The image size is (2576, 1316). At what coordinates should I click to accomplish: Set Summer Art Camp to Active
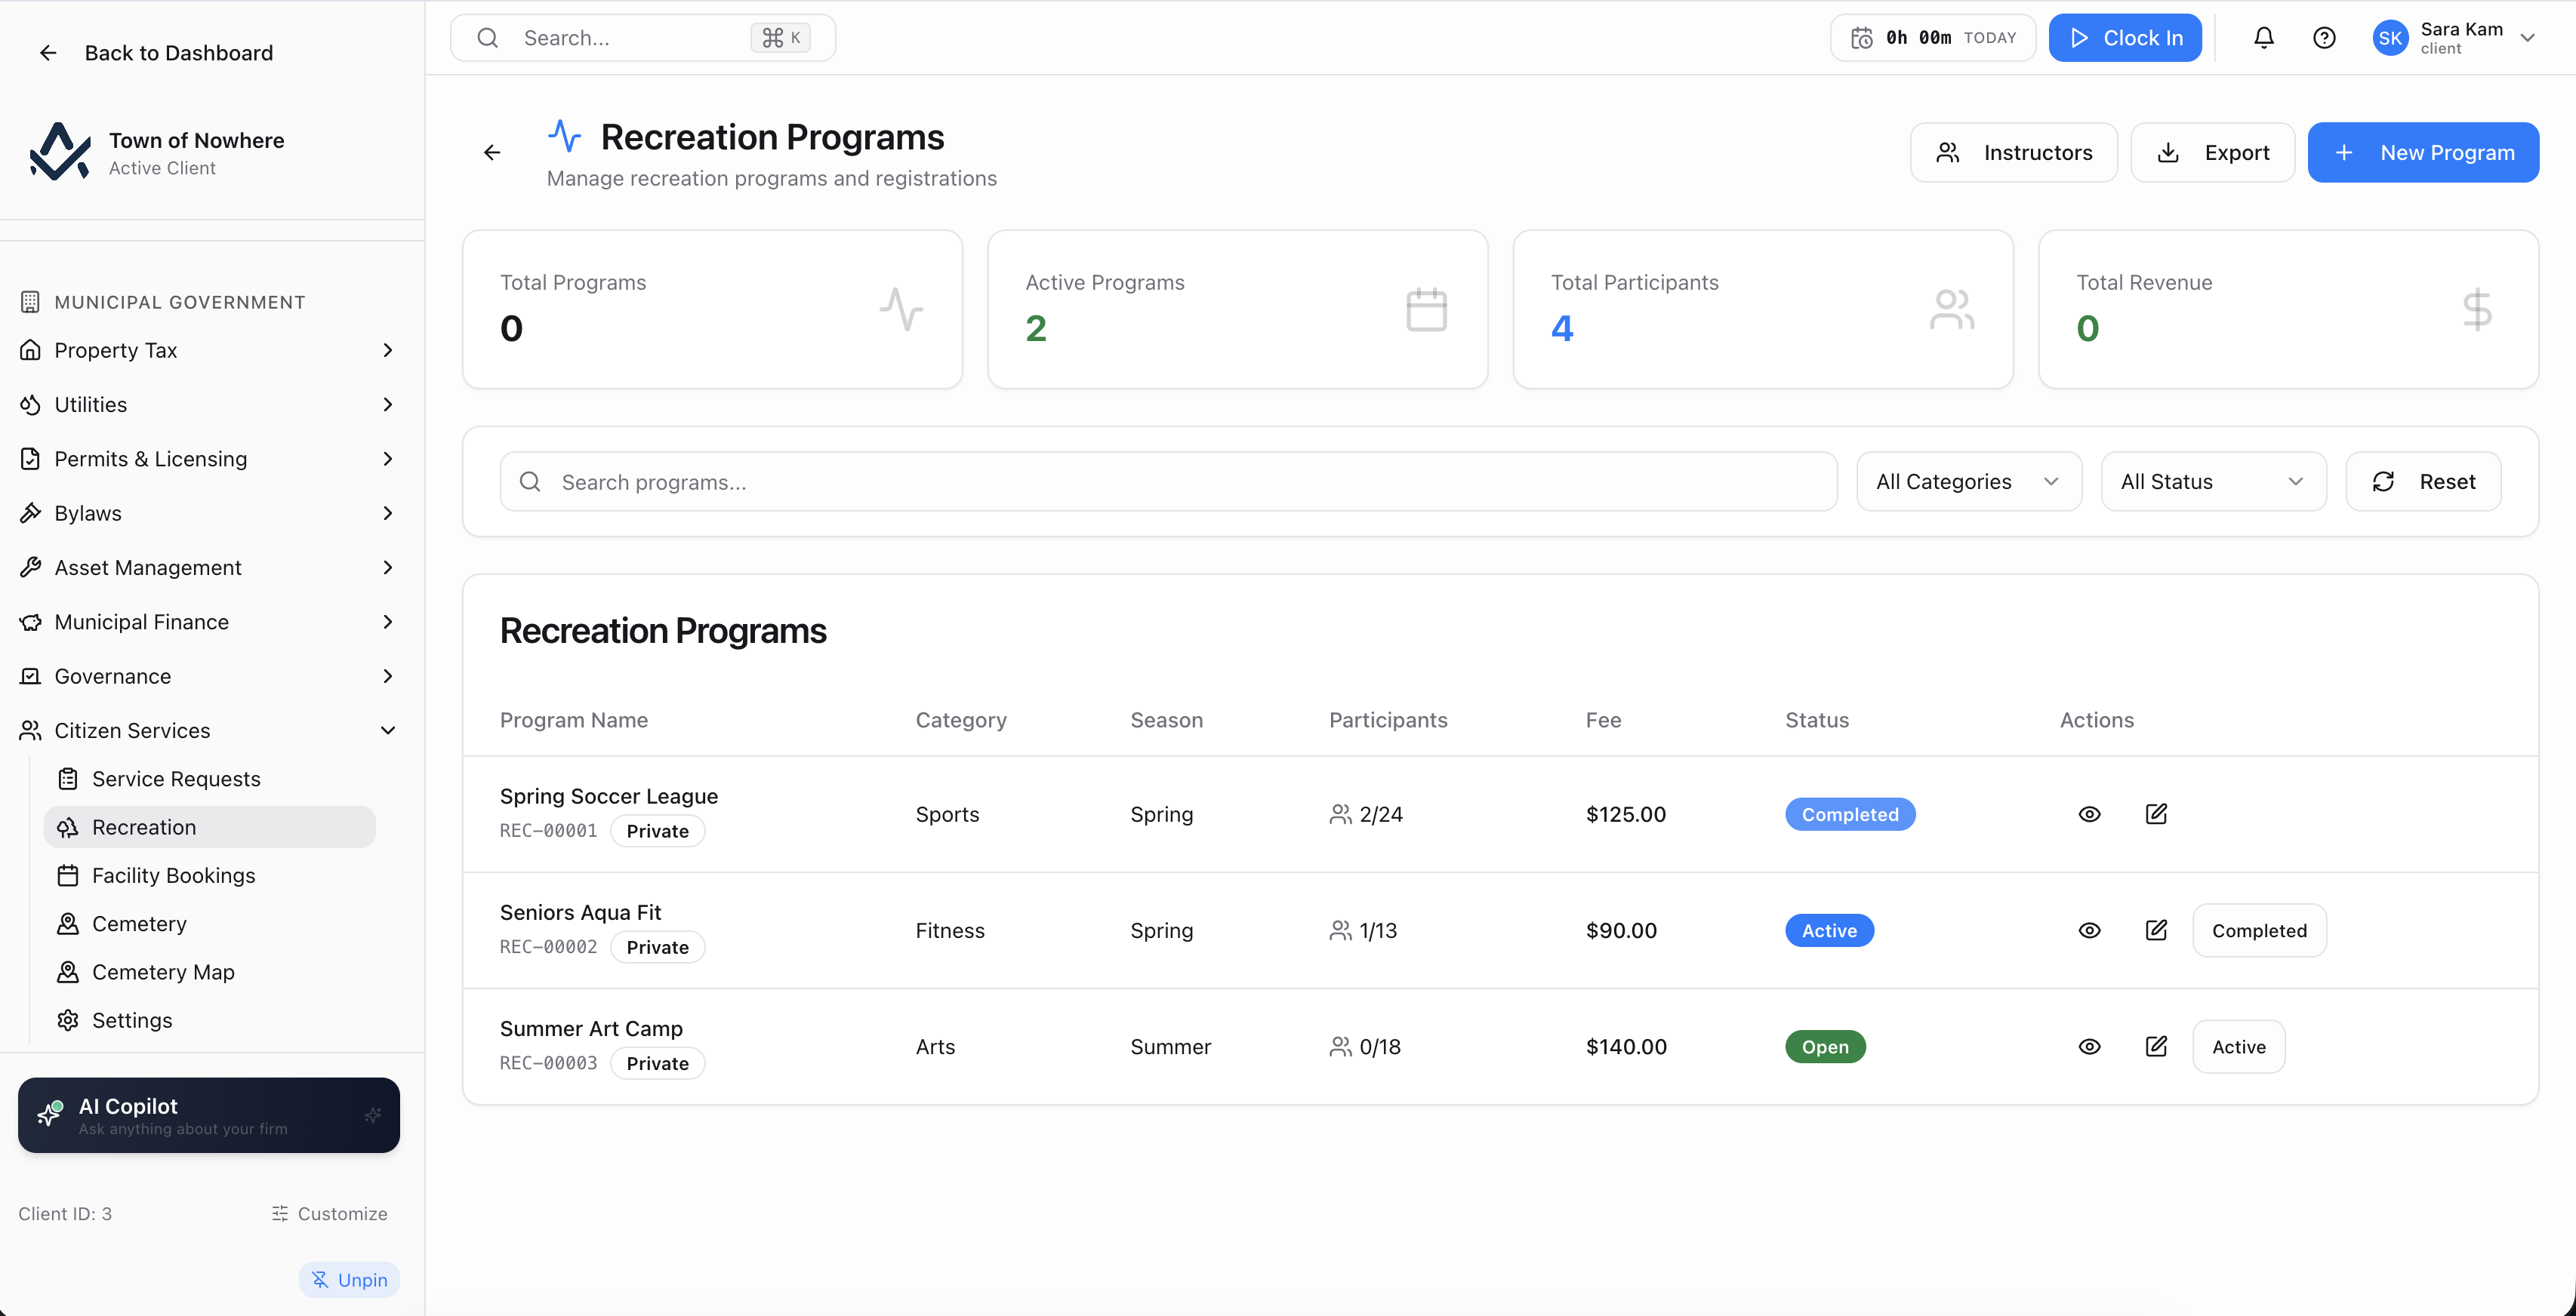[x=2238, y=1046]
